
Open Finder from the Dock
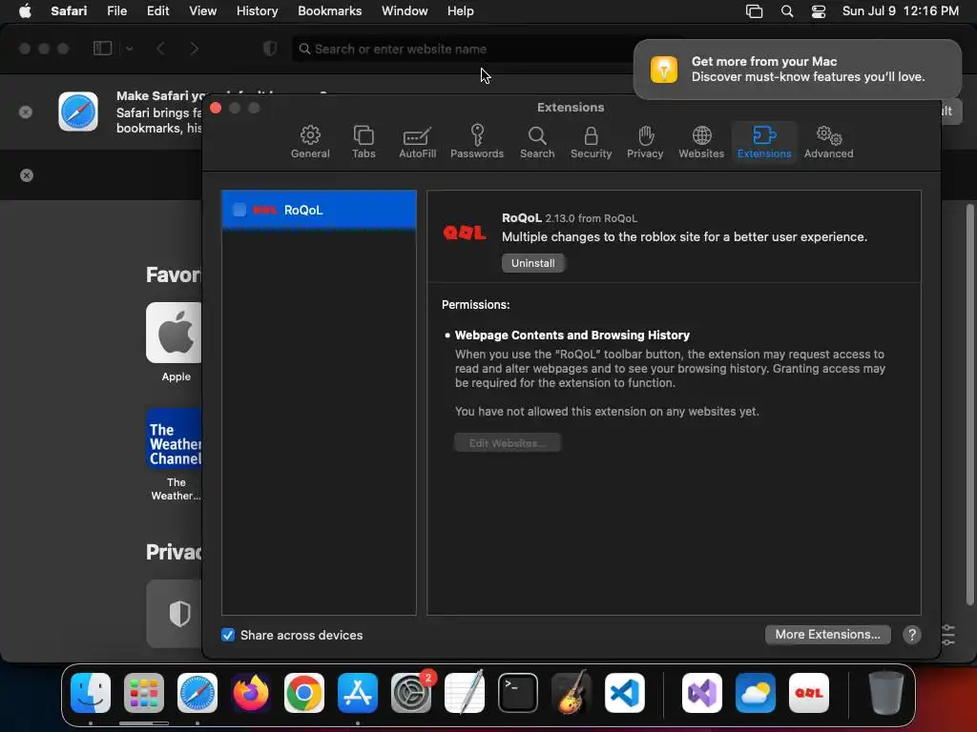click(x=91, y=692)
